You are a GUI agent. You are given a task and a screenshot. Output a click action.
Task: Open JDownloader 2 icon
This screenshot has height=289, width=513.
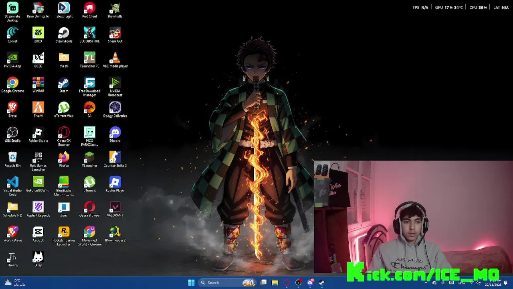pos(115,234)
